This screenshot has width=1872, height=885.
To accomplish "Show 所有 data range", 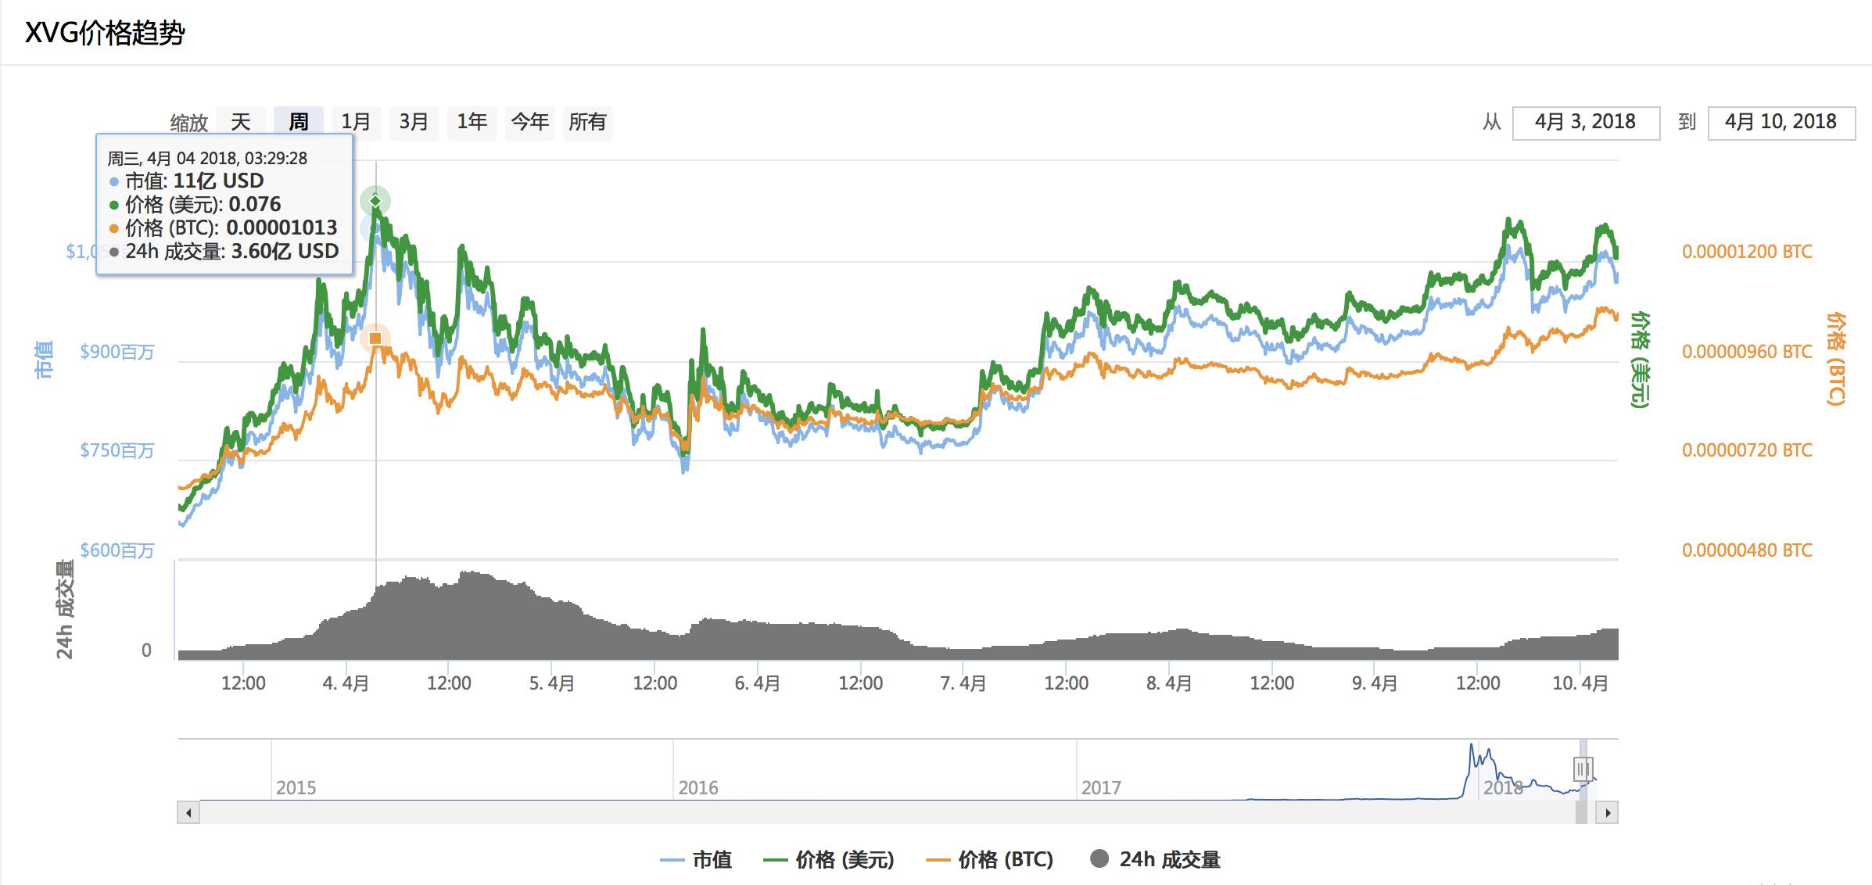I will click(587, 122).
